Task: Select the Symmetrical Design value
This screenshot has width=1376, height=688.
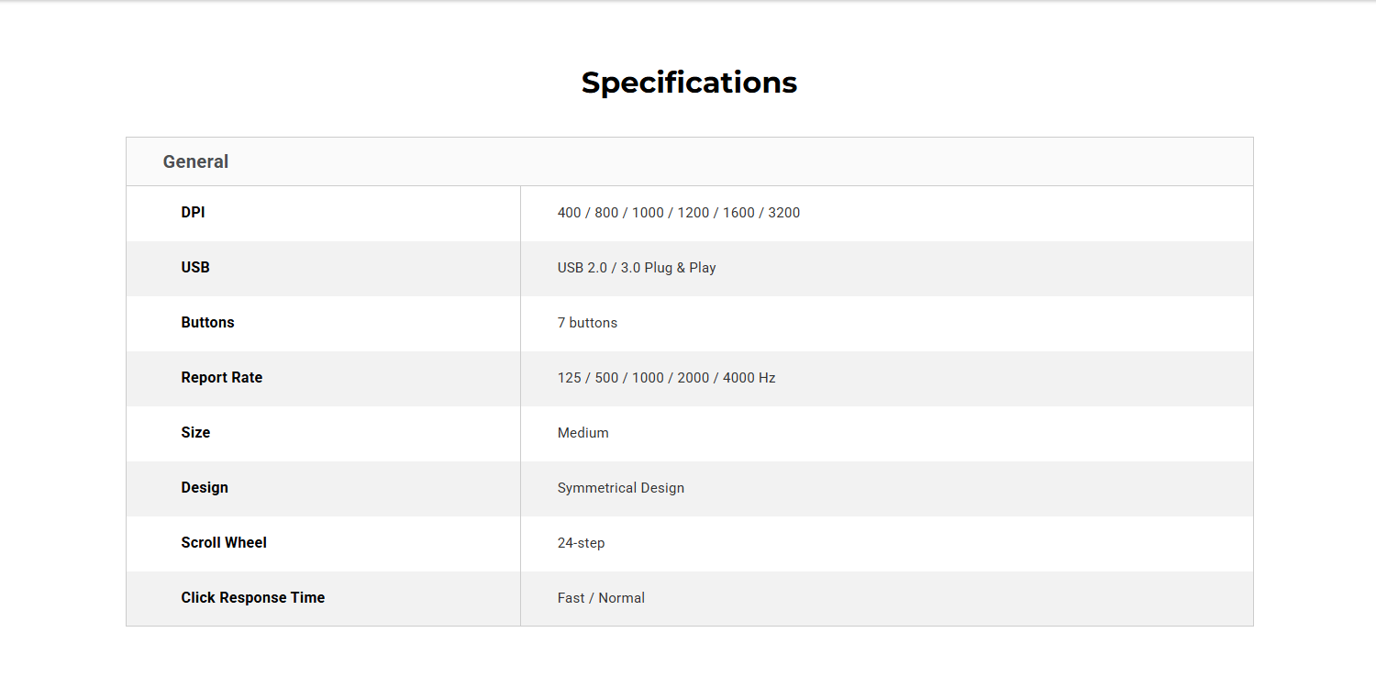Action: (621, 488)
